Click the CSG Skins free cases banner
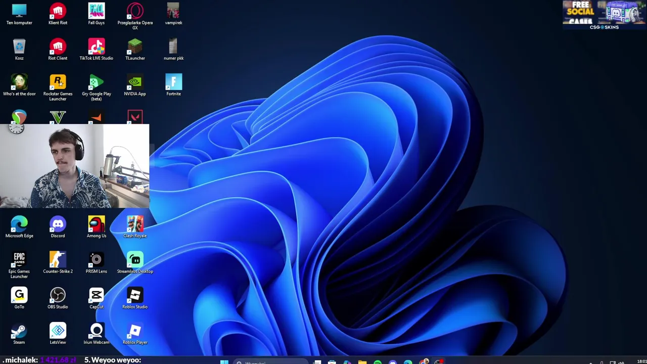This screenshot has width=647, height=364. [x=604, y=15]
